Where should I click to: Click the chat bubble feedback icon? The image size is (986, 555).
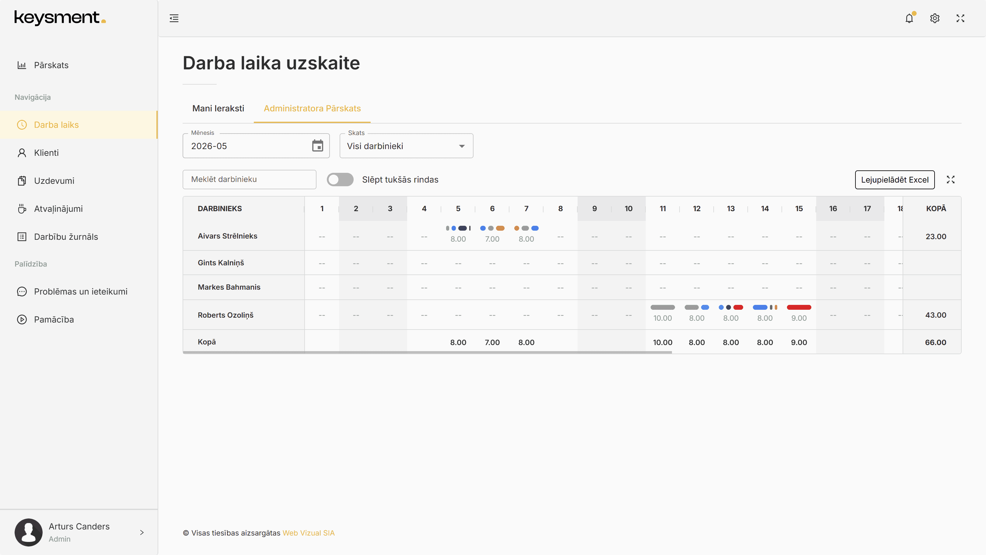22,291
